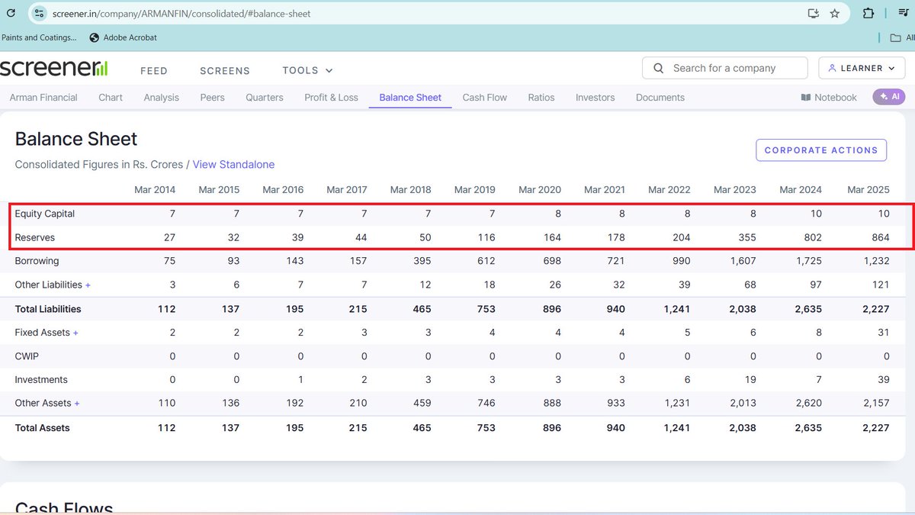This screenshot has height=515, width=915.
Task: Select the Mar 2014 column header
Action: tap(155, 190)
